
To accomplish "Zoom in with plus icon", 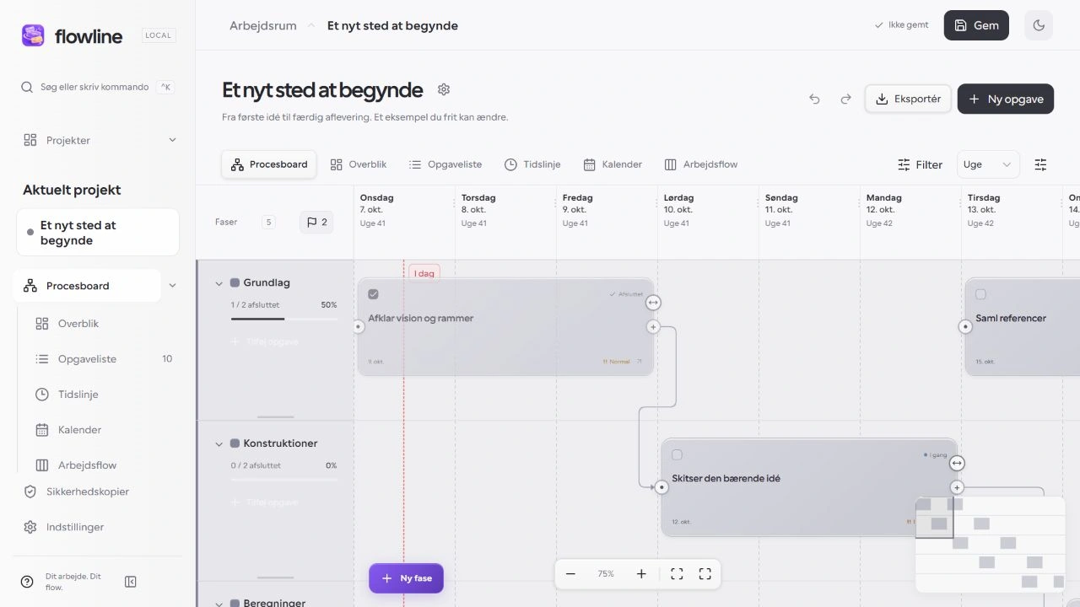I will coord(641,573).
